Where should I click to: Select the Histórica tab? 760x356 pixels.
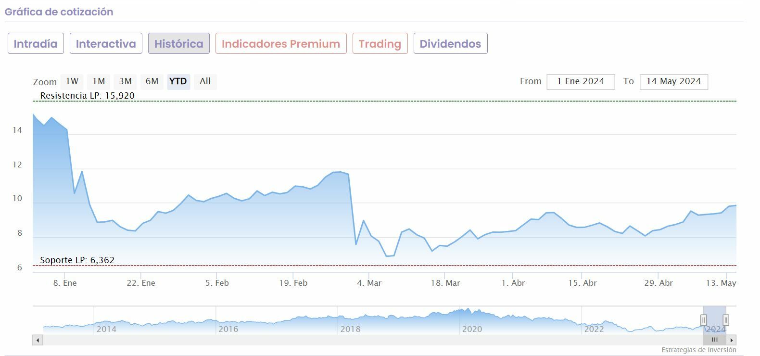click(179, 44)
